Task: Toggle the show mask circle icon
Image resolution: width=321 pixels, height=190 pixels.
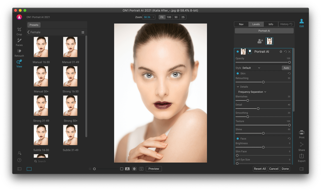Action: (x=134, y=169)
